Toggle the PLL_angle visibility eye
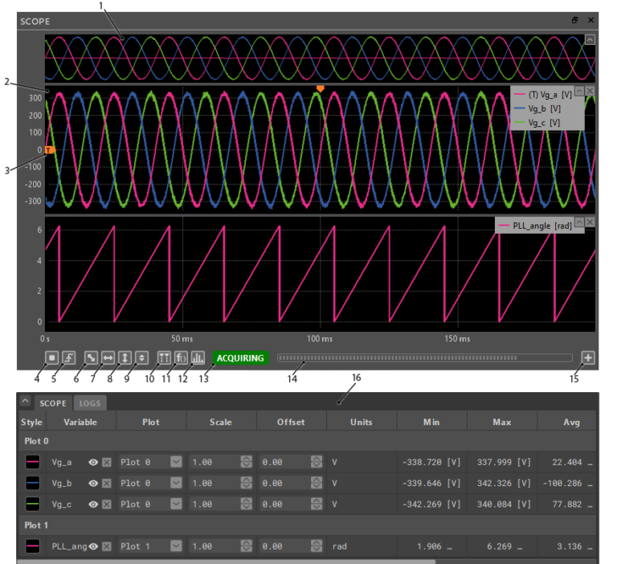The image size is (617, 564). pyautogui.click(x=93, y=546)
